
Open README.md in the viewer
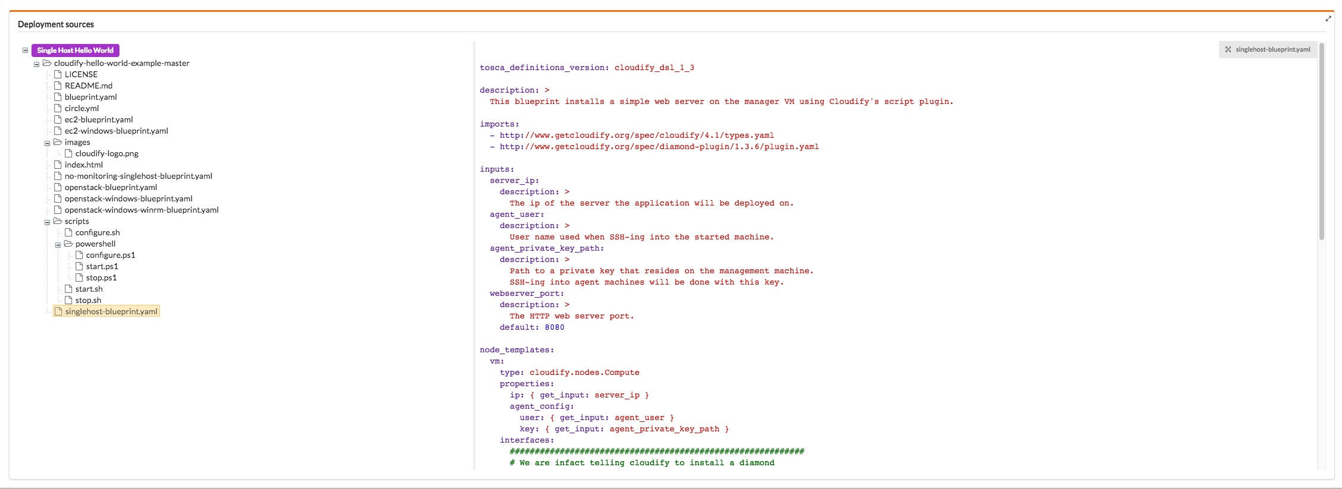point(89,86)
